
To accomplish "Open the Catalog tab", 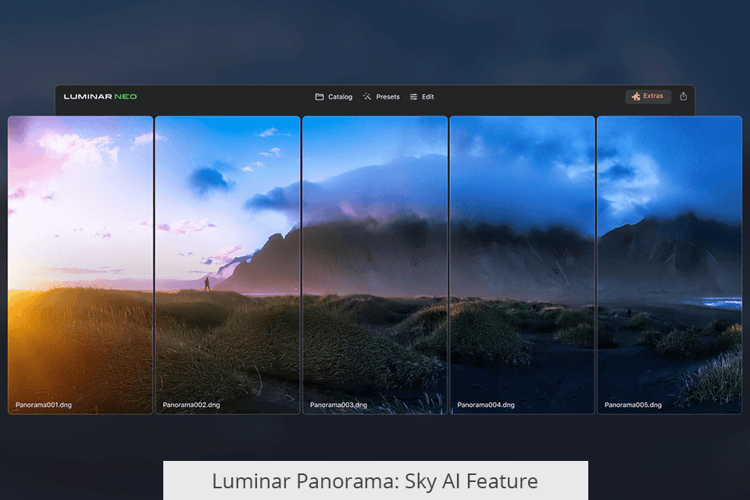I will 334,97.
